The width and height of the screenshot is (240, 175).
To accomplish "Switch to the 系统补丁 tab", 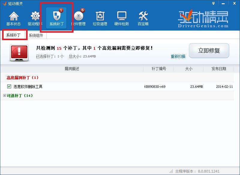I will [13, 35].
